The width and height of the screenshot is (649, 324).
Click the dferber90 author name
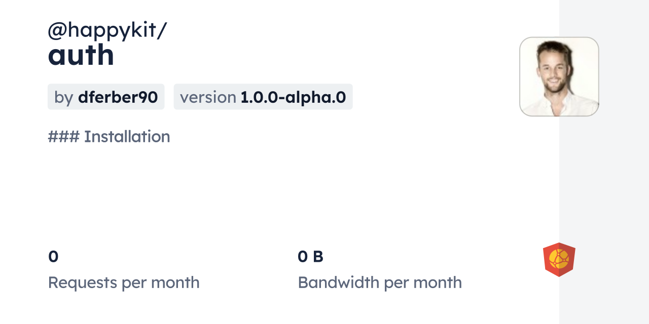(x=118, y=97)
